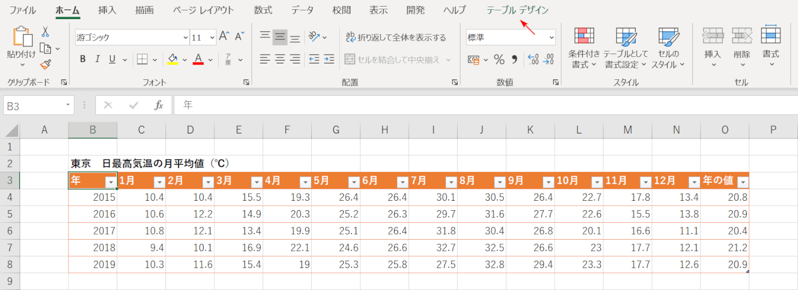Apply red font color
This screenshot has width=798, height=290.
click(x=198, y=59)
